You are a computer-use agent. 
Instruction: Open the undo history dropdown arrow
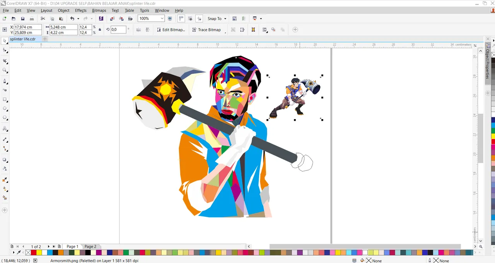point(78,19)
